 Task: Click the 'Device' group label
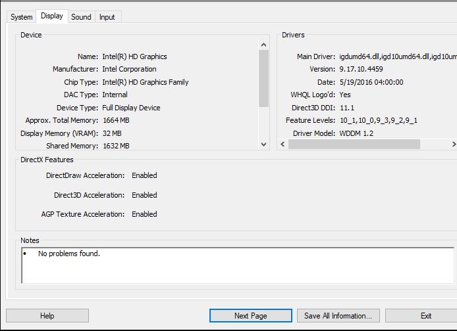(x=31, y=35)
